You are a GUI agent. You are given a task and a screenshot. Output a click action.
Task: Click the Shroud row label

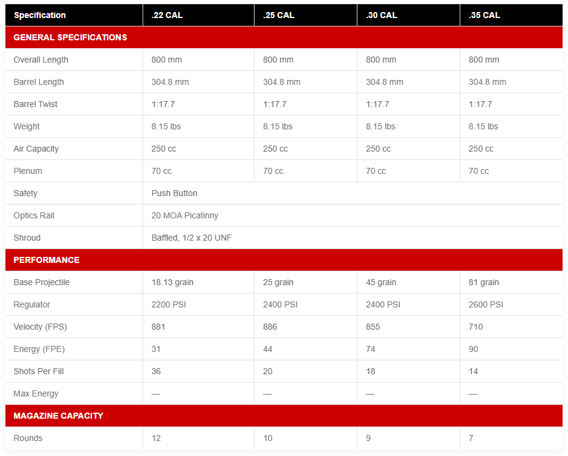(x=27, y=238)
